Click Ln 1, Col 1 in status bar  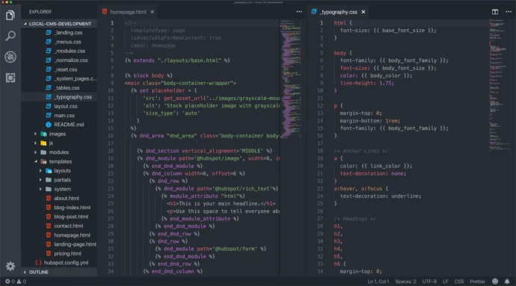(378, 282)
